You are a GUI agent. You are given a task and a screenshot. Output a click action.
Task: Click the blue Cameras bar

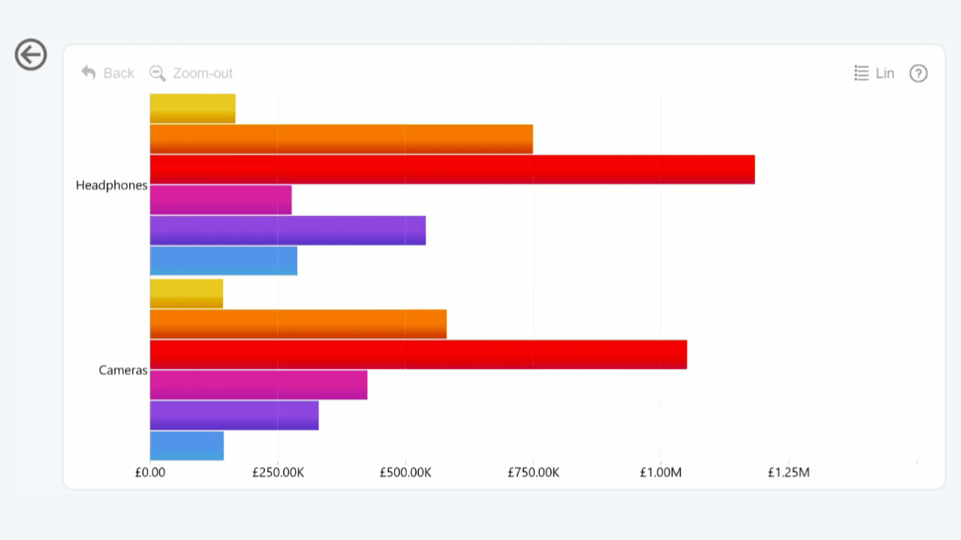tap(187, 445)
